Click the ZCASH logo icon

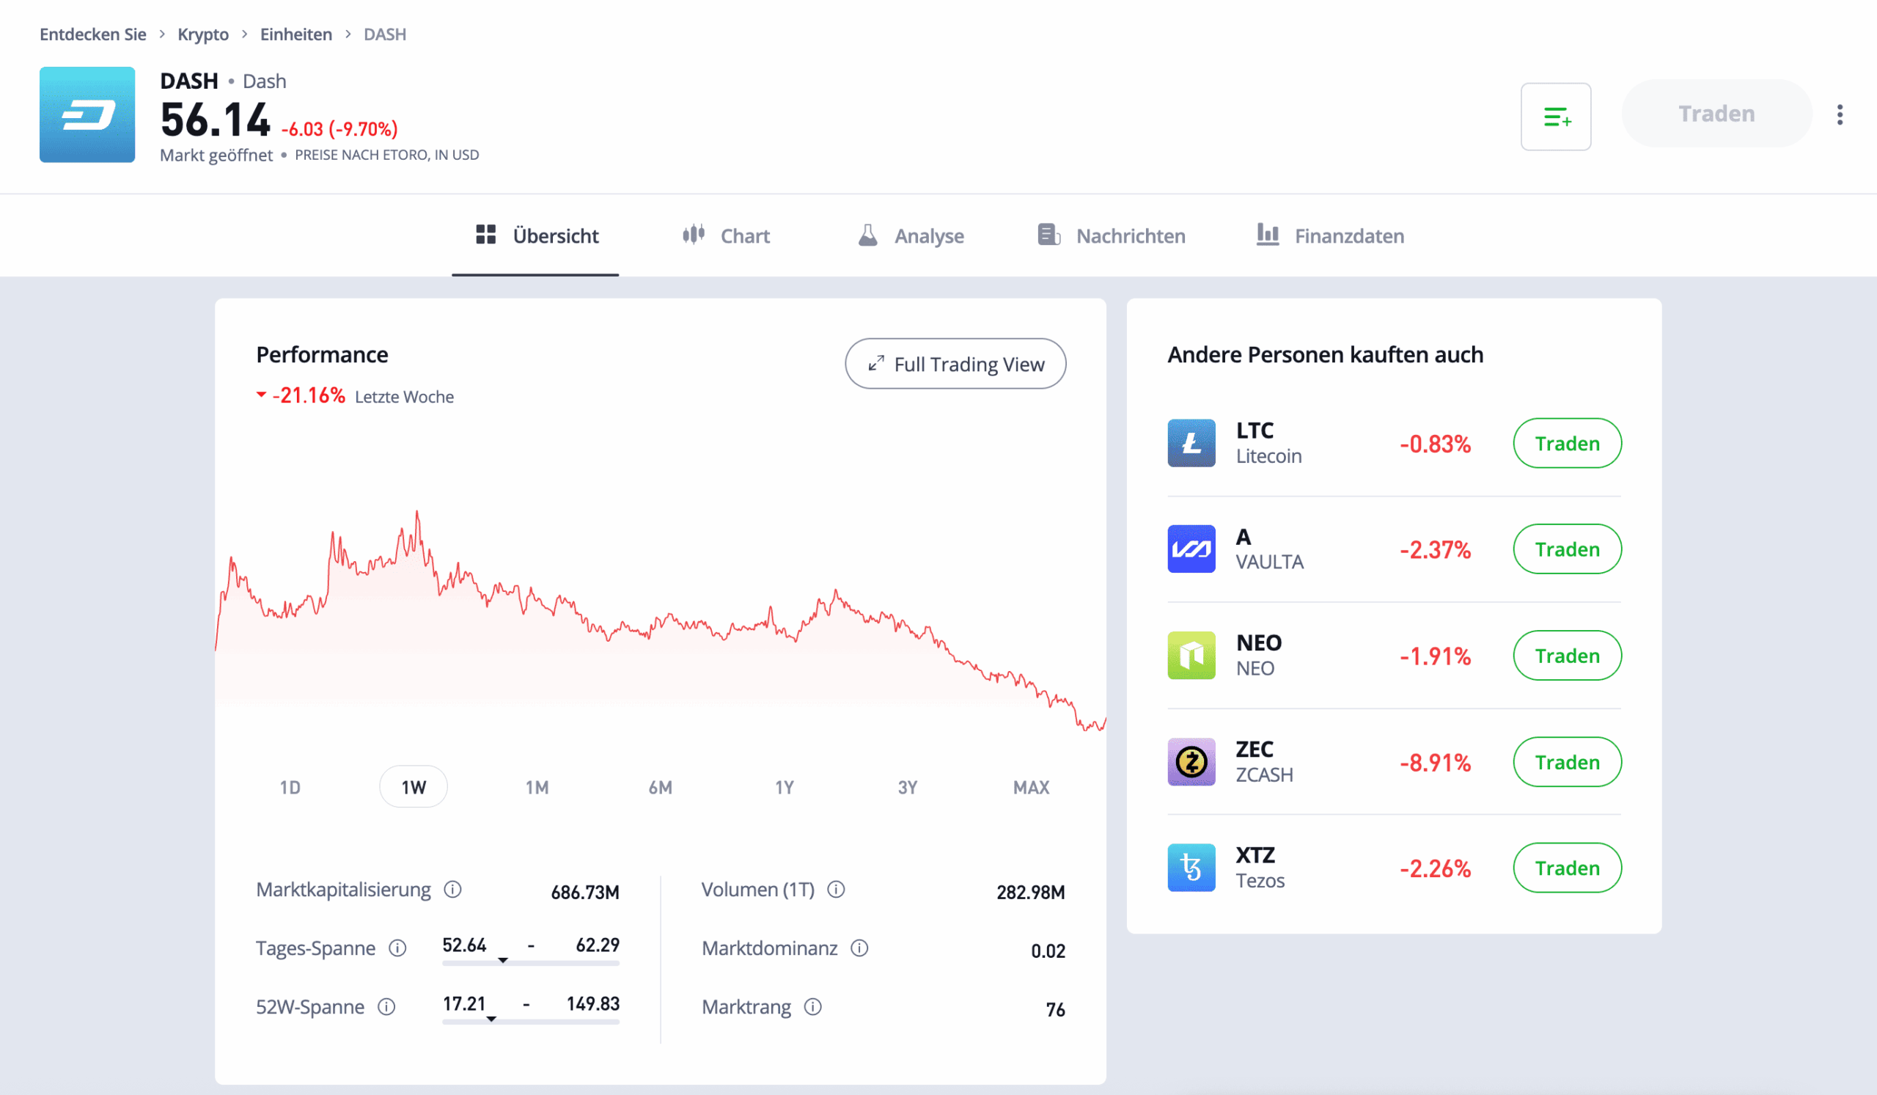(x=1191, y=762)
